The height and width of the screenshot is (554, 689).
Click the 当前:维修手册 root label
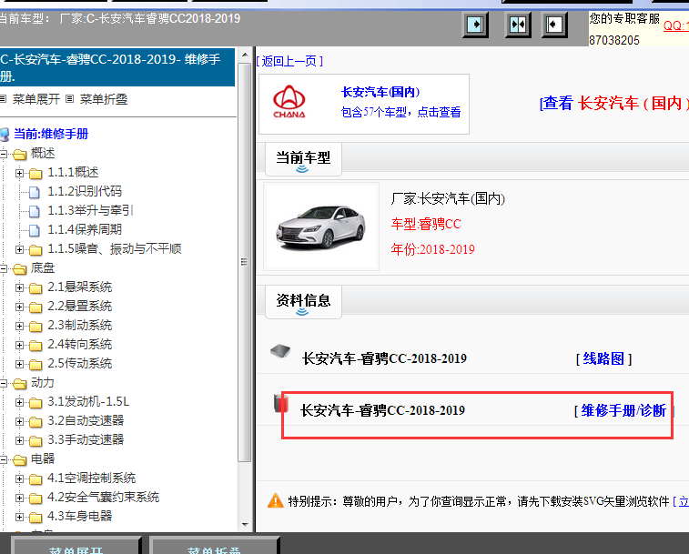51,134
